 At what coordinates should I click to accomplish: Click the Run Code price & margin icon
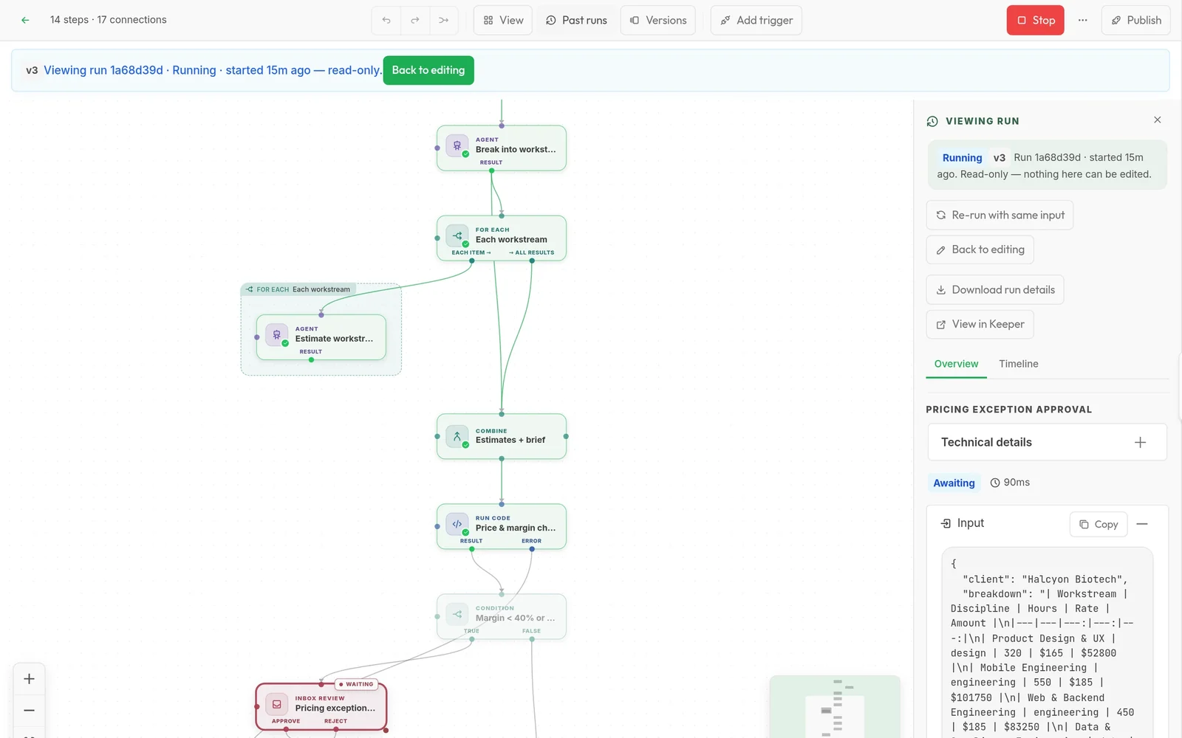(457, 524)
